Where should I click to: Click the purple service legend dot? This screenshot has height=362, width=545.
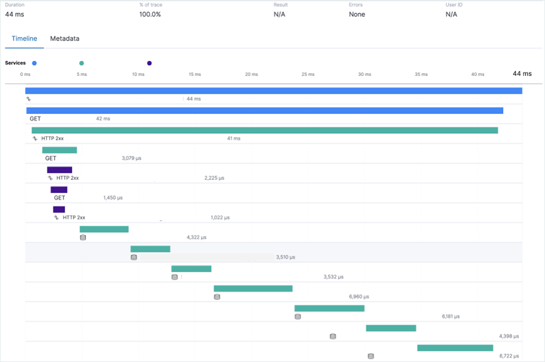149,63
